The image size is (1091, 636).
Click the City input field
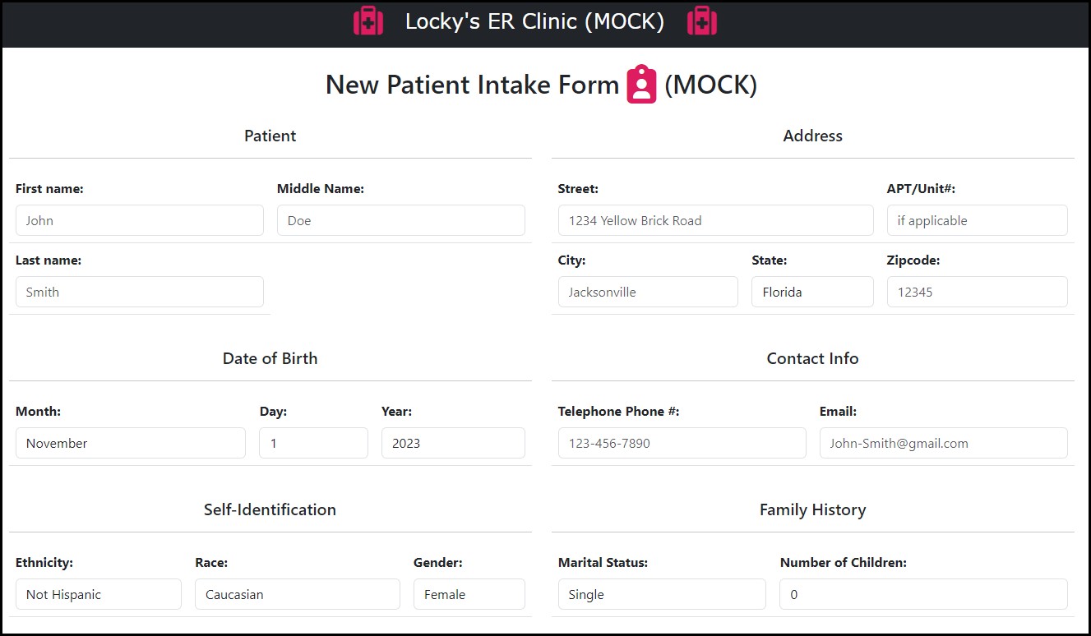(x=648, y=292)
